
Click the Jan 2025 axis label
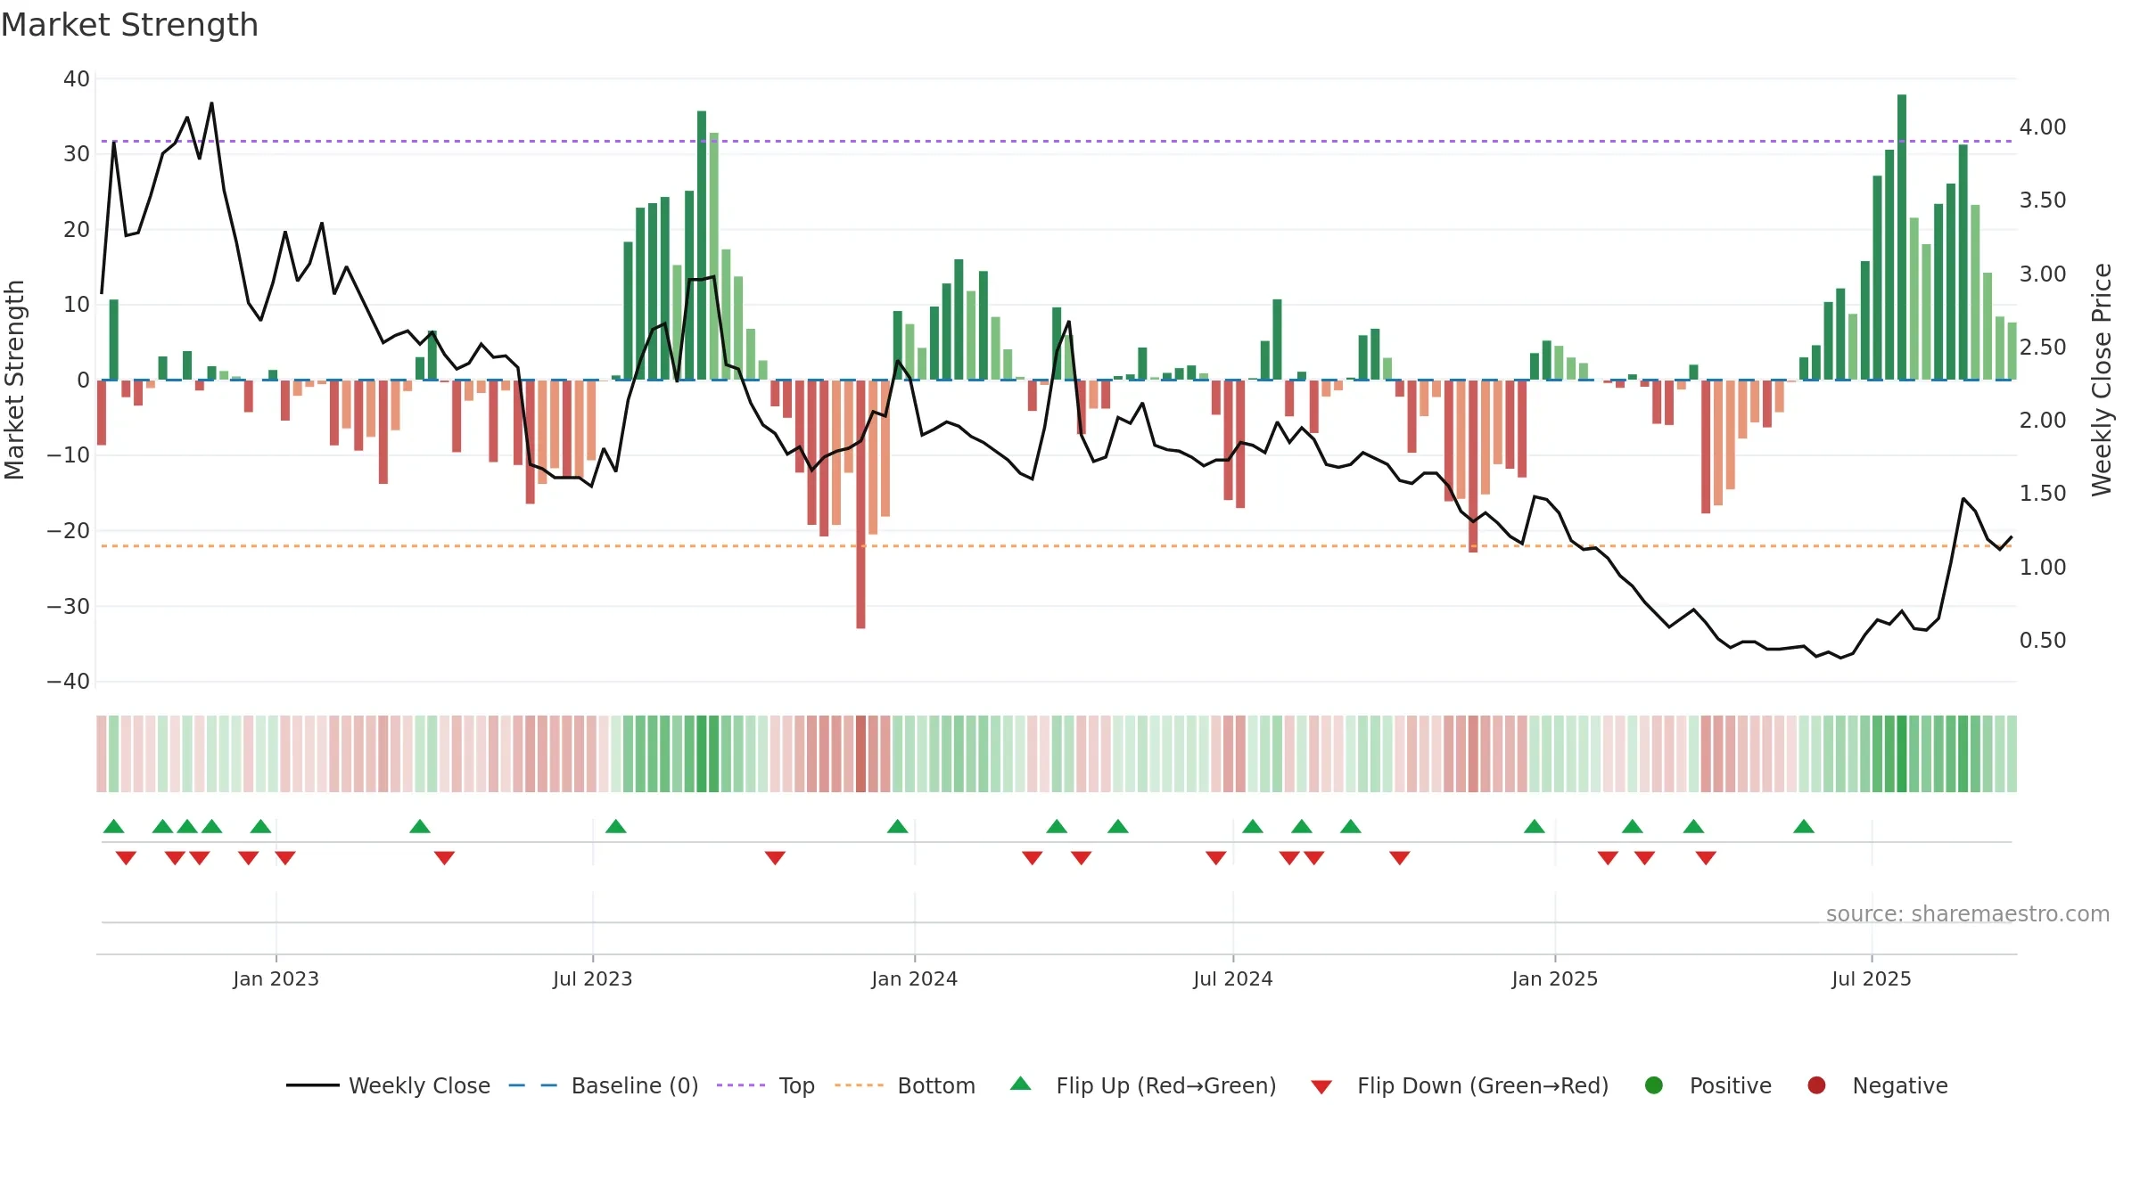1555,978
